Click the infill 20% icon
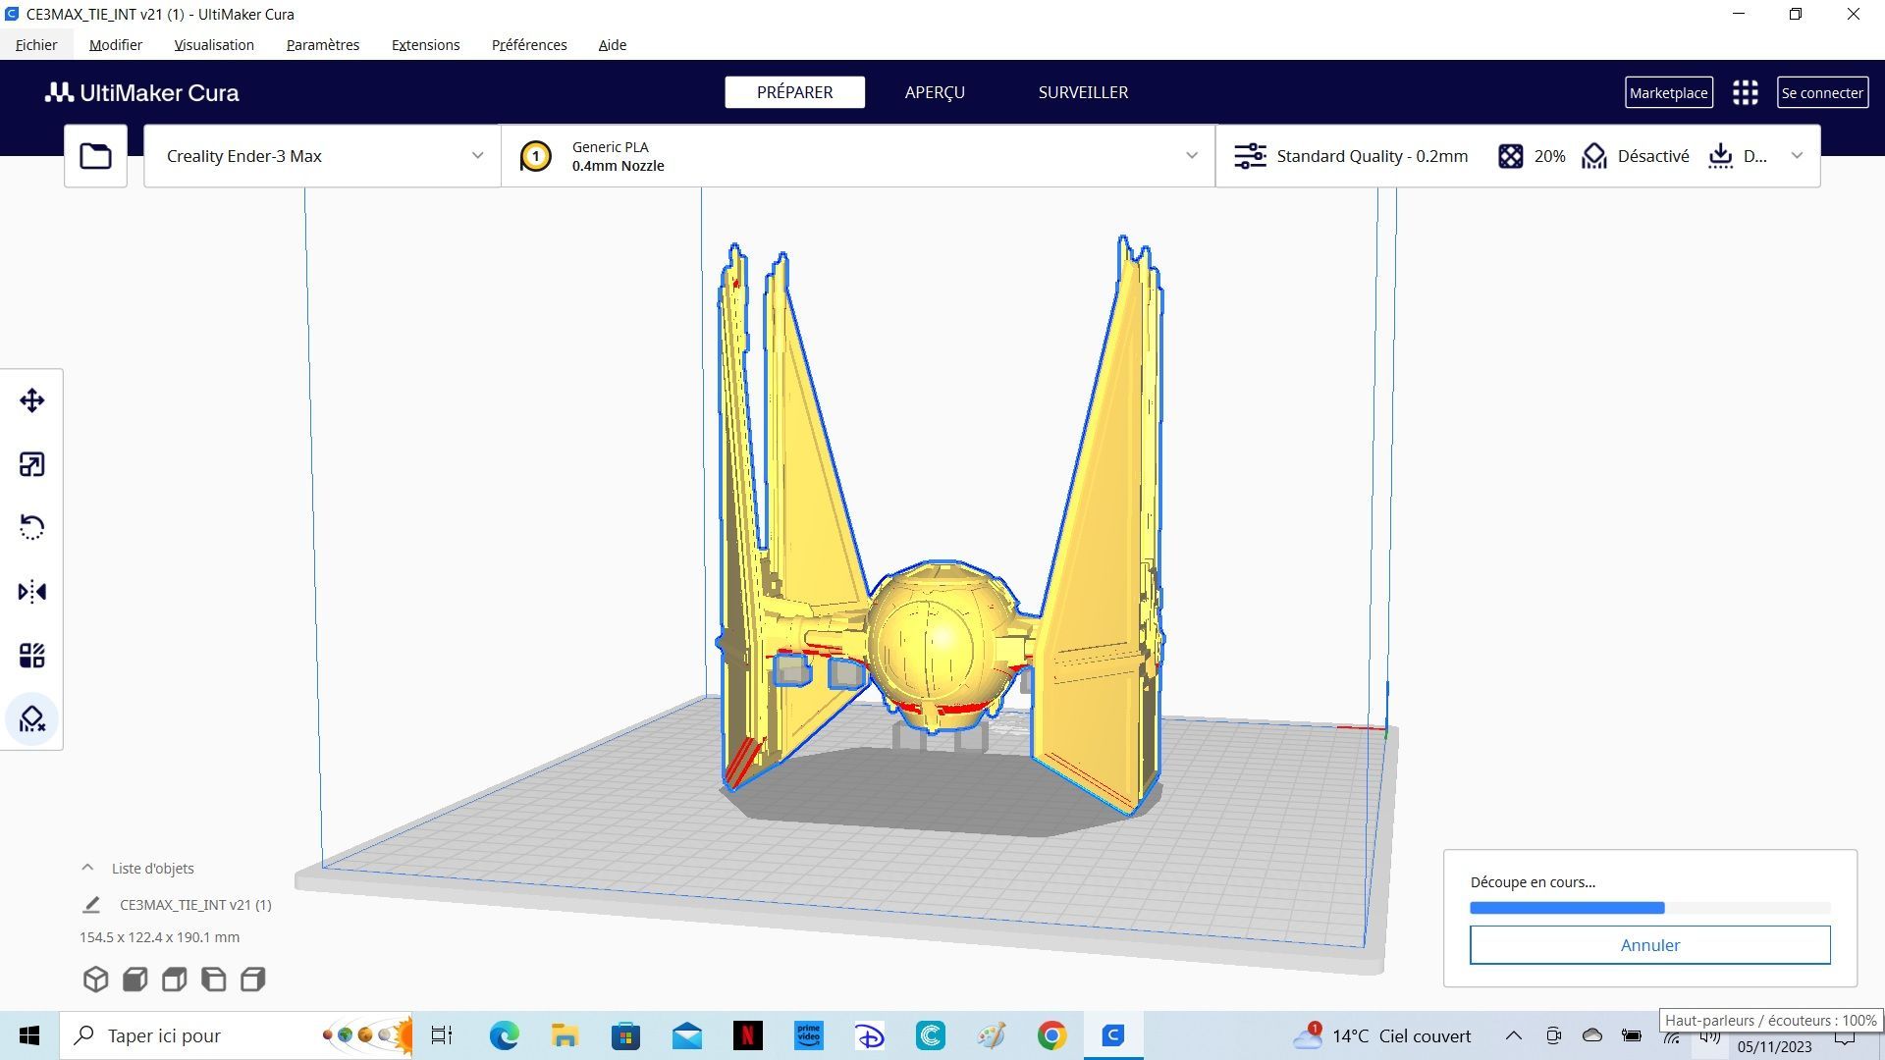This screenshot has height=1060, width=1885. click(1510, 156)
